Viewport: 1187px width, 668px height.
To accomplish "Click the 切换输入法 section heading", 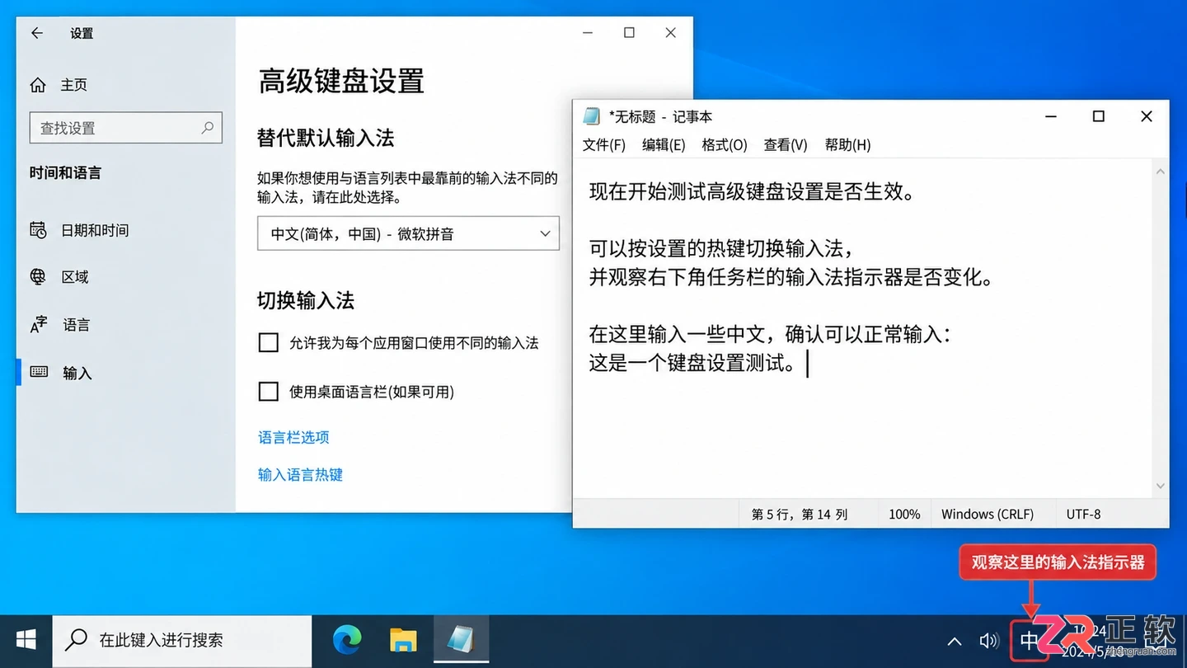I will tap(306, 300).
